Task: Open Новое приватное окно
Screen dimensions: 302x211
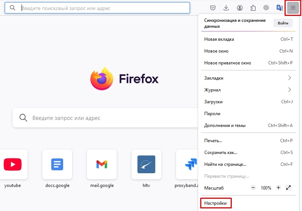Action: point(249,63)
